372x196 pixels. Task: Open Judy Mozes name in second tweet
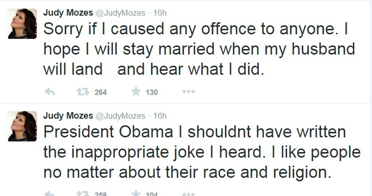68,116
